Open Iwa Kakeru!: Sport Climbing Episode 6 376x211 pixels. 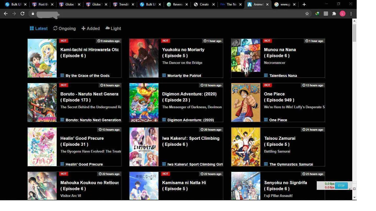tap(191, 141)
